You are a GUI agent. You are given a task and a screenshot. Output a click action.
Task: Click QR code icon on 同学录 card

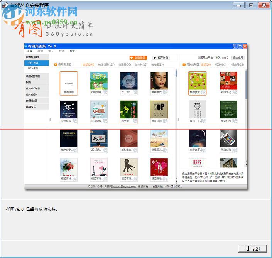pos(135,121)
